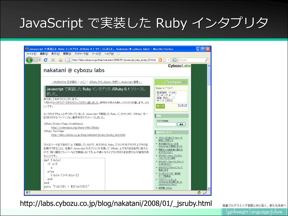Click the 投資指数 value in the widget
The width and height of the screenshot is (288, 216).
tap(166, 93)
